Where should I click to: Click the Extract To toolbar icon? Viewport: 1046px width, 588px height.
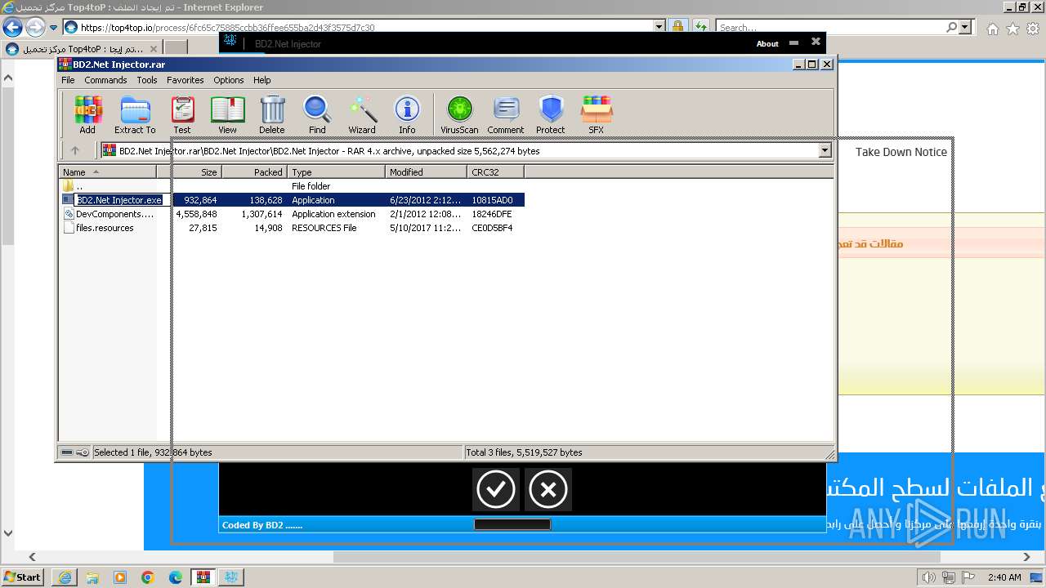pyautogui.click(x=135, y=114)
